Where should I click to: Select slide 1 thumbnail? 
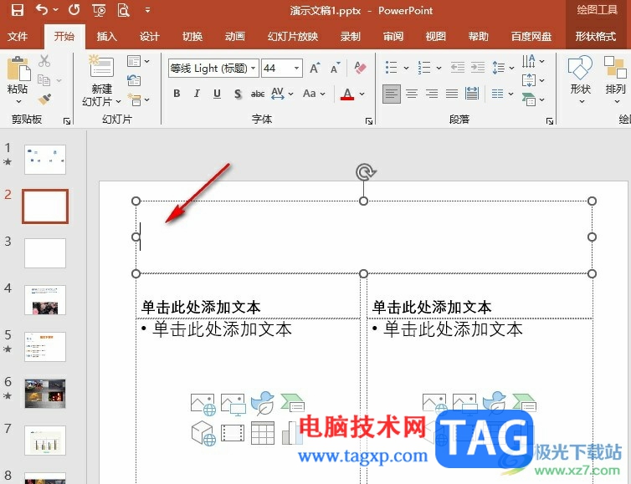[x=45, y=160]
